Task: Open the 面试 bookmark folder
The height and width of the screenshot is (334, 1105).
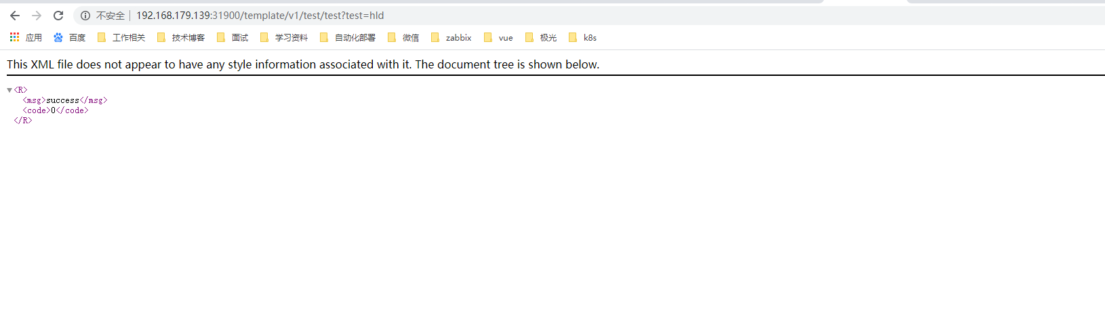Action: pos(233,38)
